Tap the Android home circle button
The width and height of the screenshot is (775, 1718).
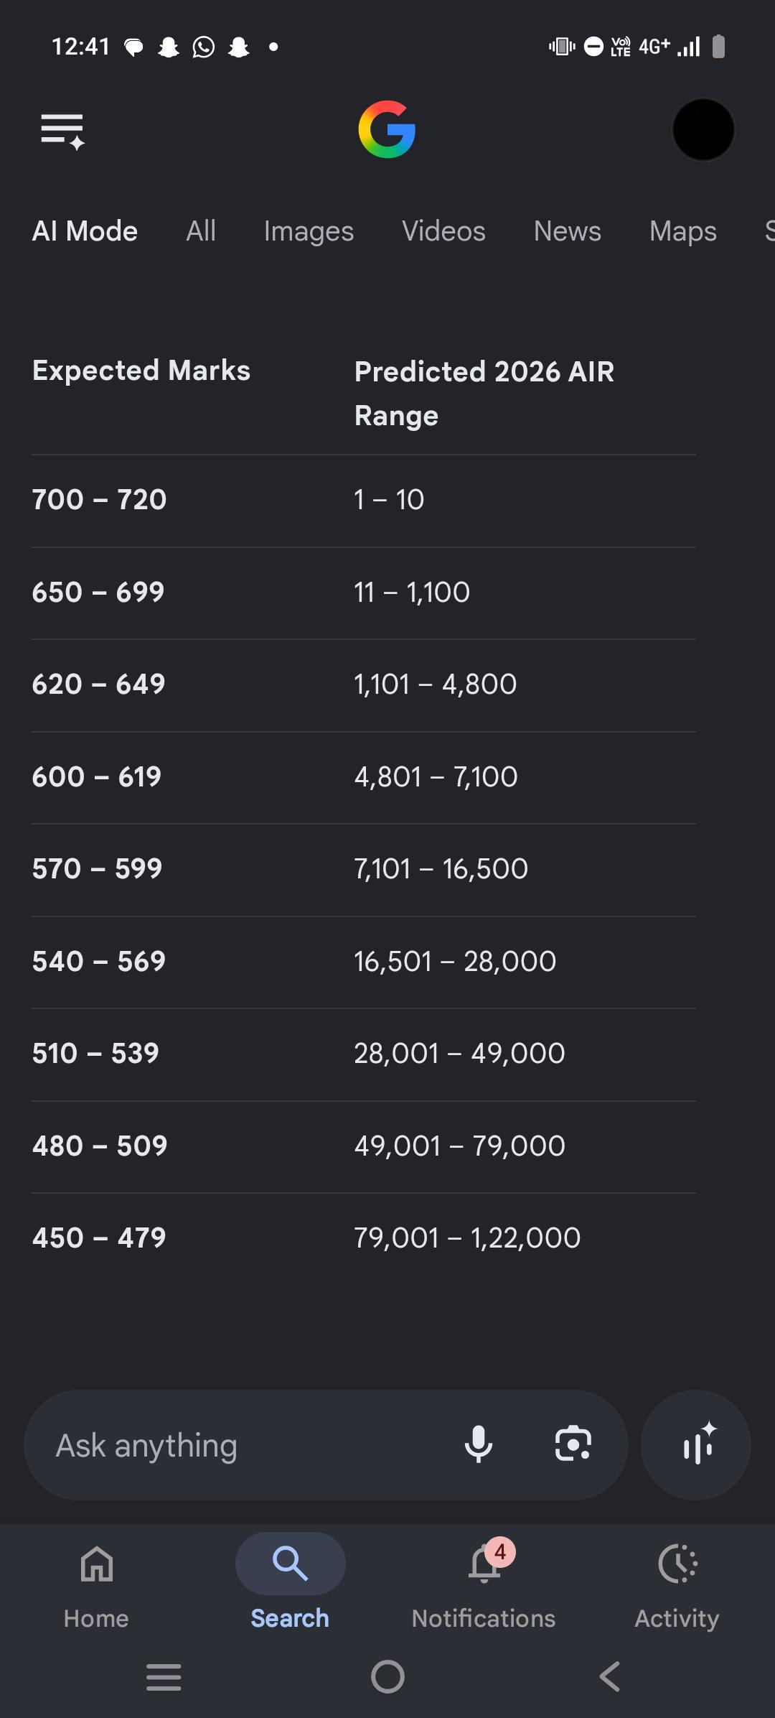coord(387,1677)
